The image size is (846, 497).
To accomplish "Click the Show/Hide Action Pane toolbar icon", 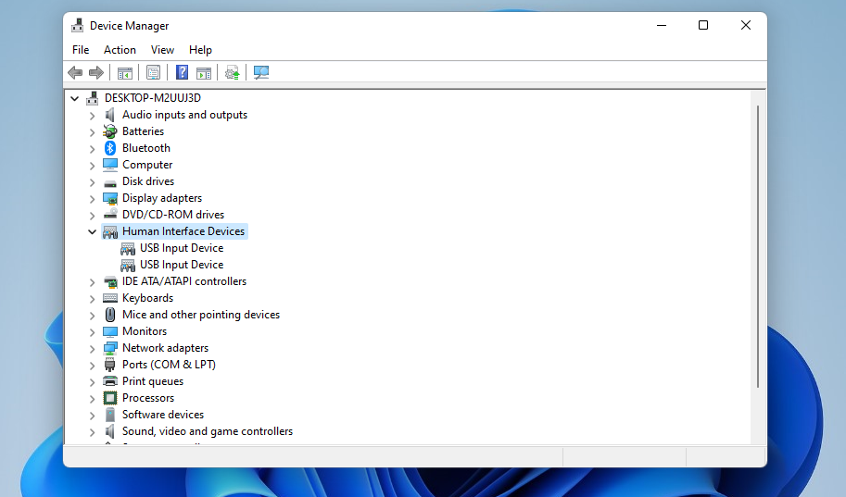I will click(x=204, y=72).
